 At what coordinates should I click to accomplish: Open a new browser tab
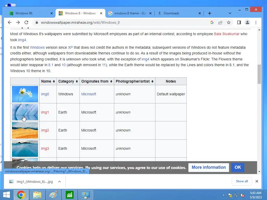click(210, 13)
